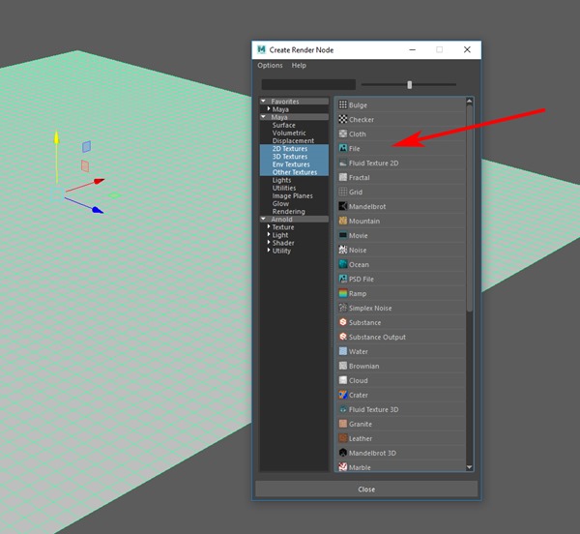Image resolution: width=580 pixels, height=534 pixels.
Task: Click the yellow Y-axis move handle
Action: pyautogui.click(x=57, y=137)
